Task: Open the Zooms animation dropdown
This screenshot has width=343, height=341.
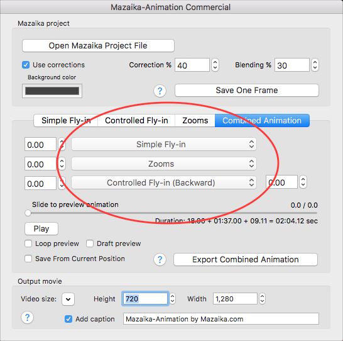Action: coord(164,164)
